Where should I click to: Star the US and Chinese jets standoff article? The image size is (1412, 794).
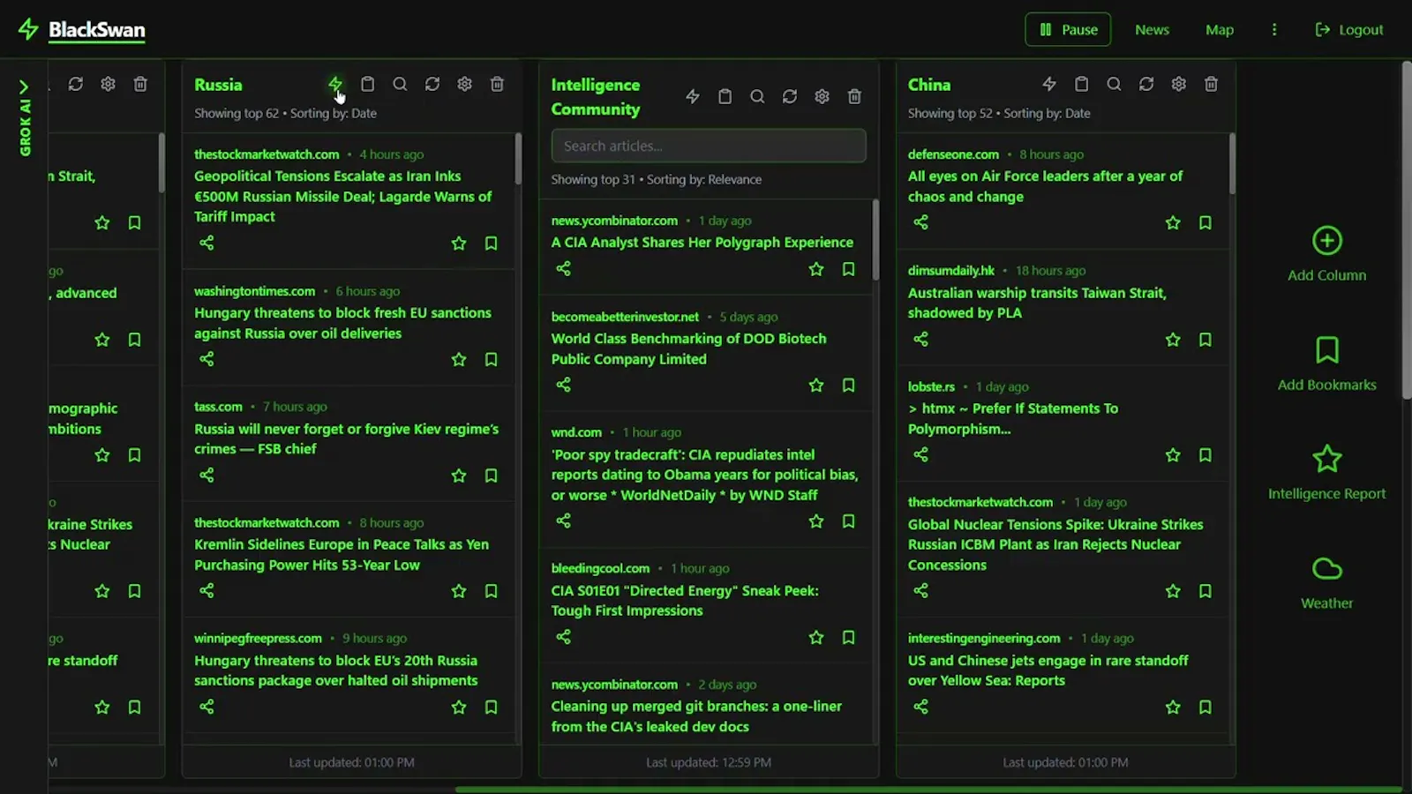point(1173,708)
